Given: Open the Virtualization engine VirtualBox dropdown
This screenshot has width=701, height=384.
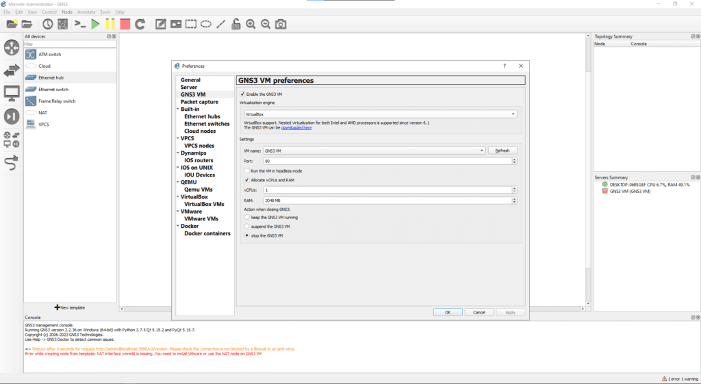Looking at the screenshot, I should tap(381, 114).
